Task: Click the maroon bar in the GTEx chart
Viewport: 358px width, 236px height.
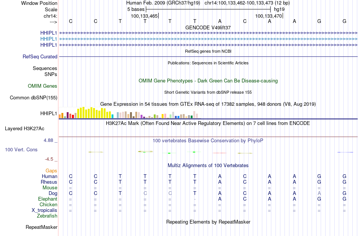Action: click(x=67, y=115)
